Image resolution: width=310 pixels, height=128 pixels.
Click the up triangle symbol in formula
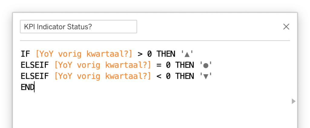187,54
